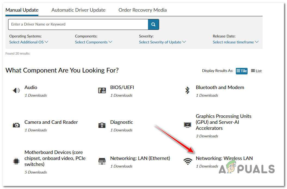Click the LAN Ethernet icon

tap(102, 161)
